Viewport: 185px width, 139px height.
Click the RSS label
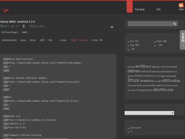181,9
